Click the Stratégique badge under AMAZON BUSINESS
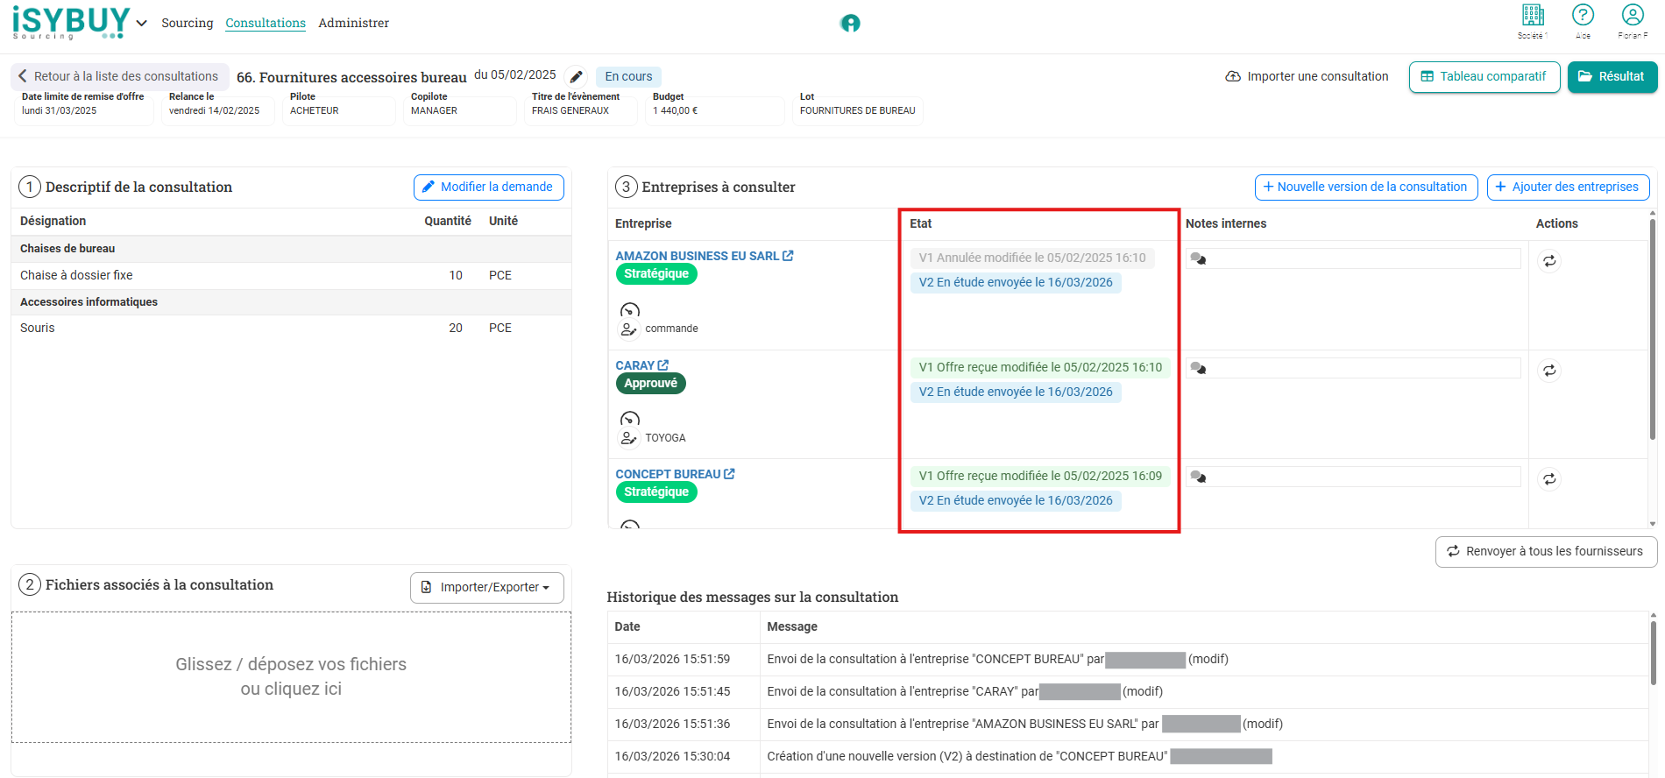Screen dimensions: 1665x778 click(x=656, y=274)
